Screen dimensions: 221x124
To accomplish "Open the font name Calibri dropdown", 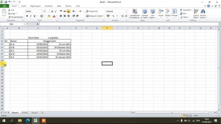I will click(42, 11).
